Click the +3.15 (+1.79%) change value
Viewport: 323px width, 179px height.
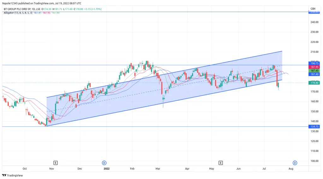(93, 9)
